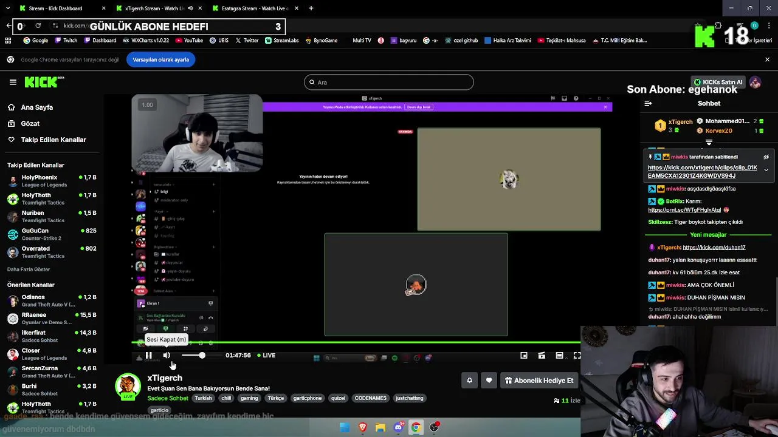Enter fullscreen mode
The width and height of the screenshot is (778, 437).
[577, 355]
